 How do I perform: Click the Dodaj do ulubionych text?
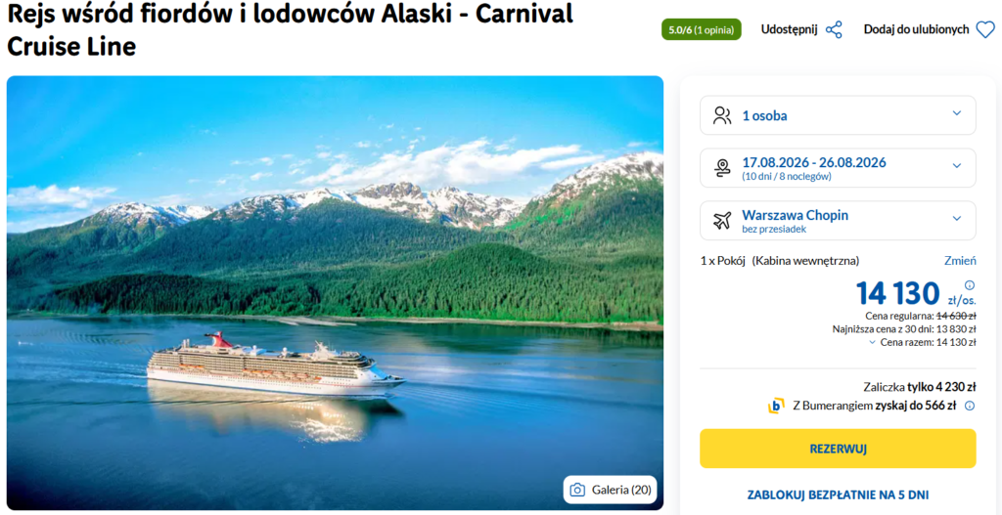(x=916, y=29)
